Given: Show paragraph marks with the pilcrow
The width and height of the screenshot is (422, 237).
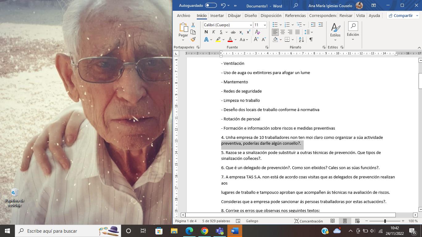Looking at the screenshot, I should (311, 39).
